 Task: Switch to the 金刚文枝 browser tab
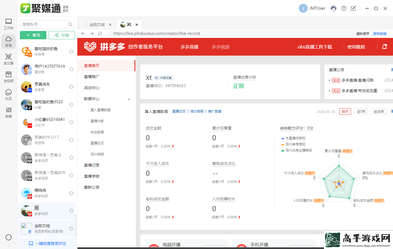tap(97, 25)
